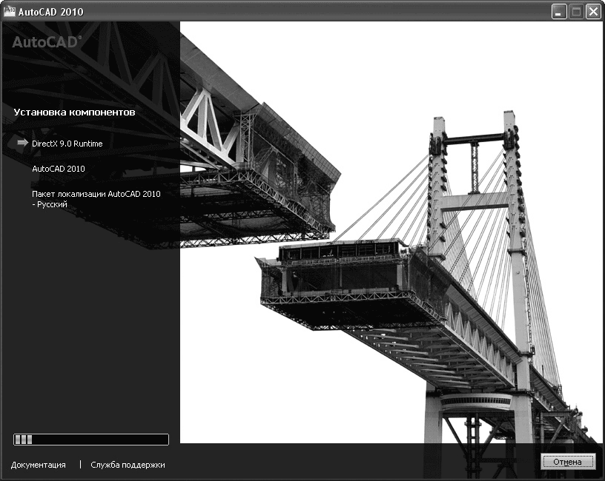This screenshot has height=481, width=605.
Task: Select the AutoCAD 2010 component entry
Action: click(x=59, y=169)
